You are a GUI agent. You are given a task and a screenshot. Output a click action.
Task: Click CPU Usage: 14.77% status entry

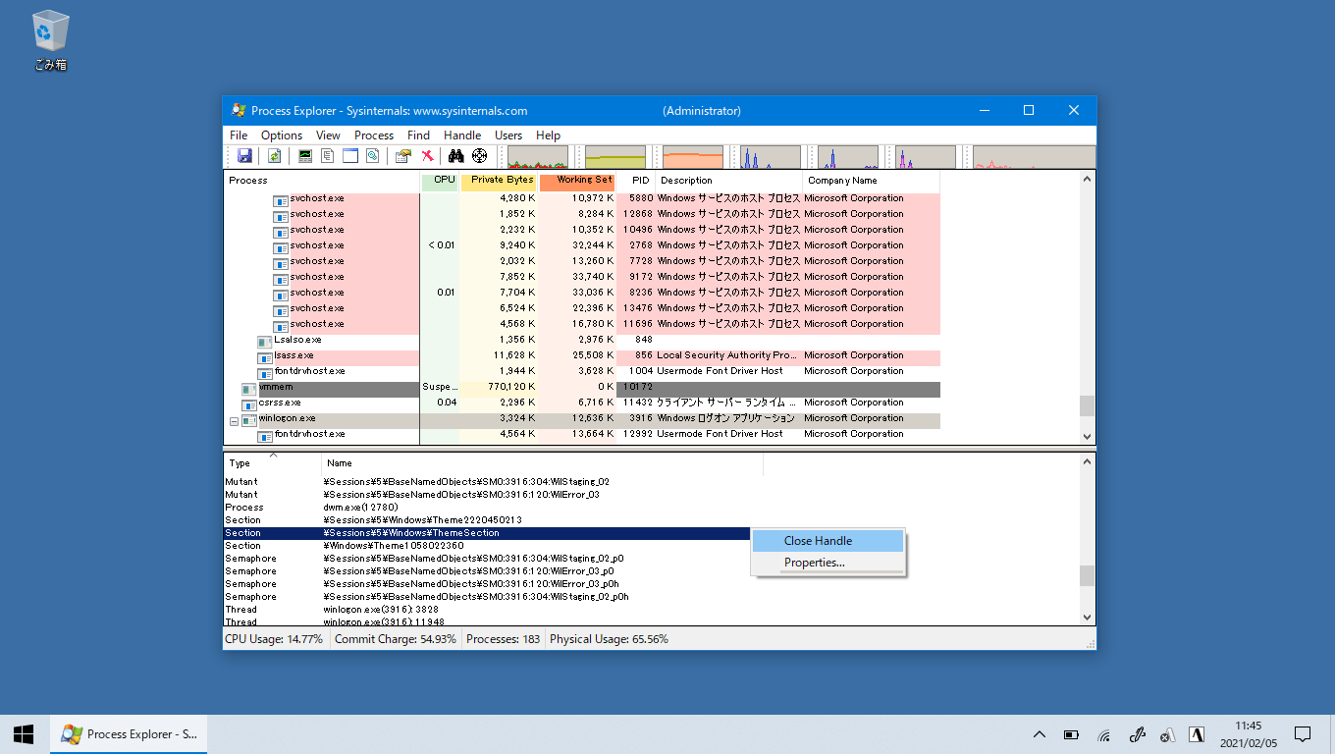tap(274, 639)
